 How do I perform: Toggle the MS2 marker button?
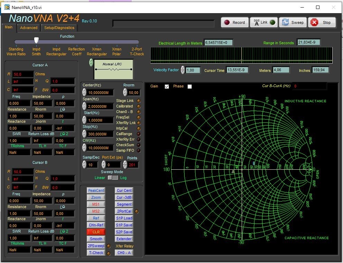click(x=96, y=211)
